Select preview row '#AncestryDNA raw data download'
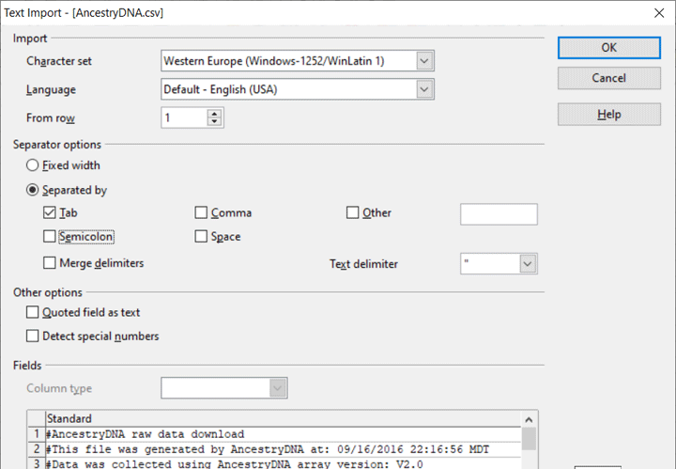 click(284, 434)
